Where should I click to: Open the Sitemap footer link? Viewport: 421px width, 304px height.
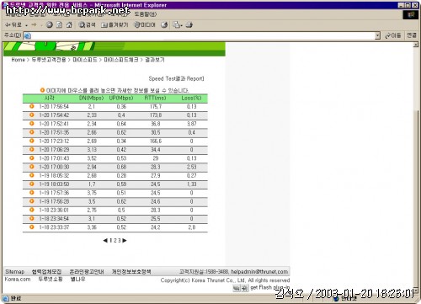(15, 272)
